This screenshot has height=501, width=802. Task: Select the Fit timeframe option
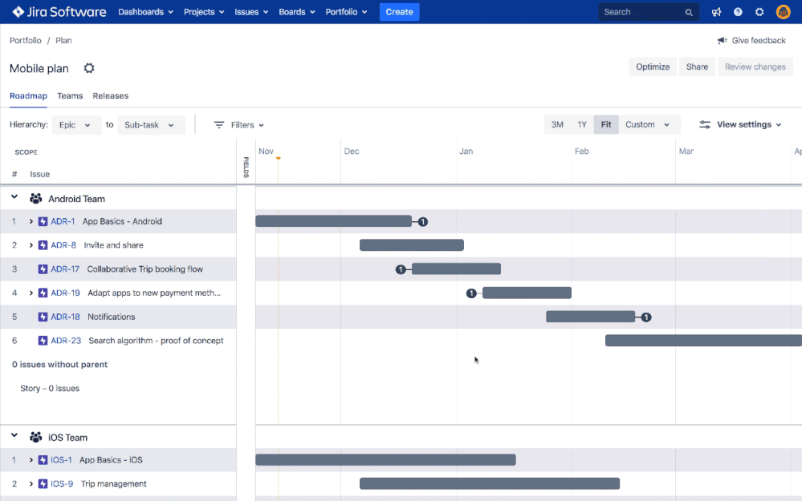point(606,124)
